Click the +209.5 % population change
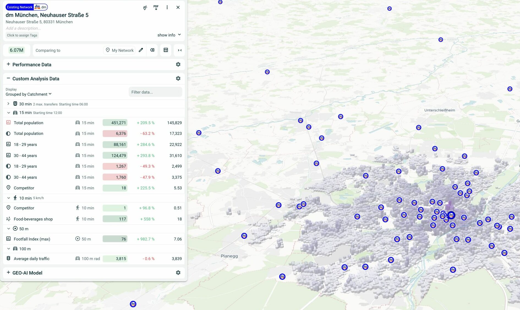 (x=146, y=123)
